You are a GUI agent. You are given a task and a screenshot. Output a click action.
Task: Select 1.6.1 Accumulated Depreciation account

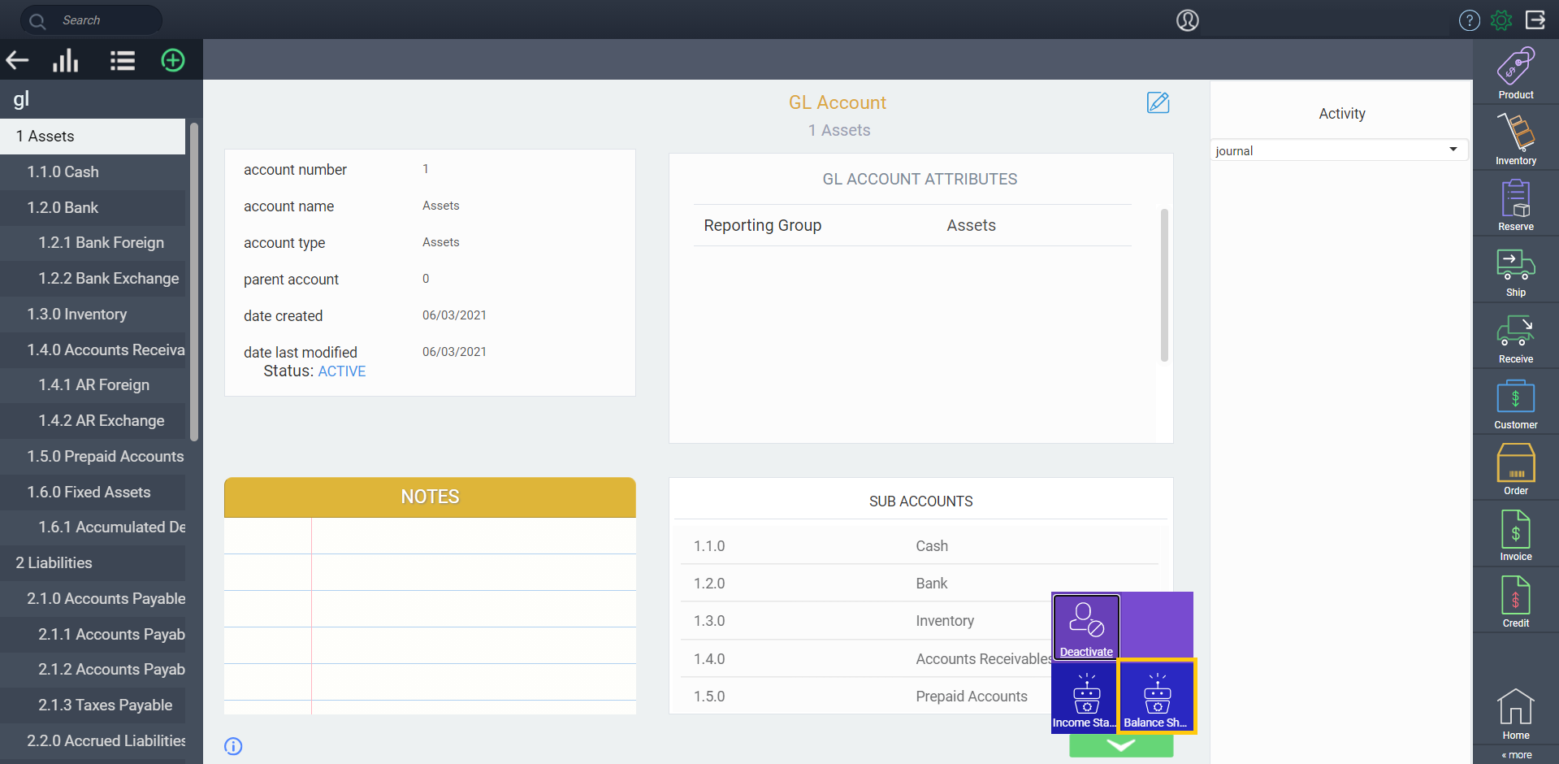(93, 527)
